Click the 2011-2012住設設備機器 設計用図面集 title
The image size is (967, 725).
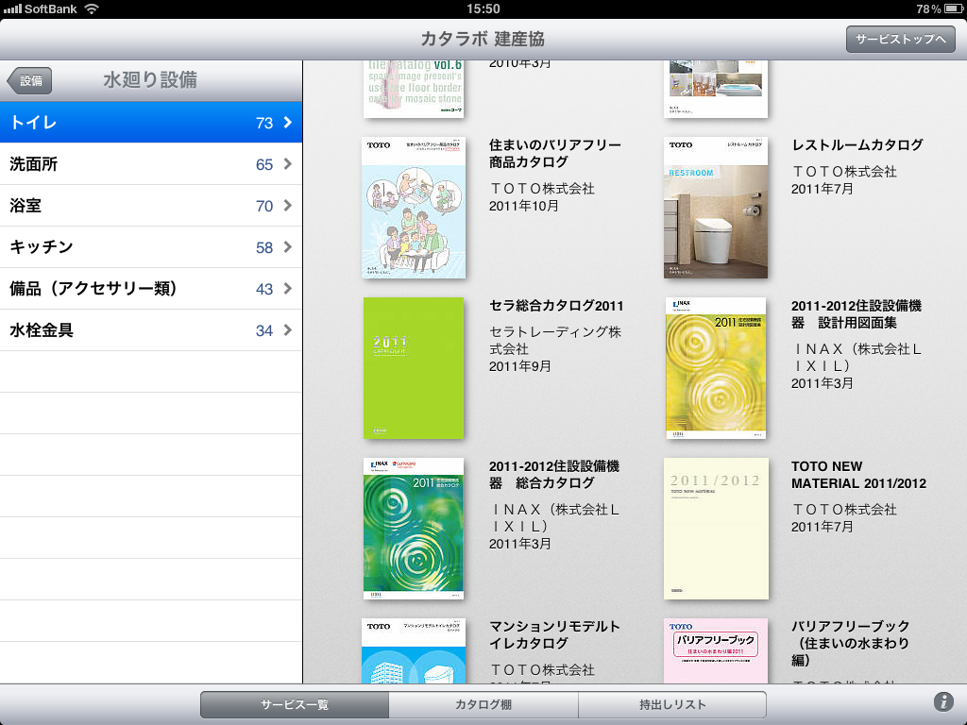pos(857,314)
